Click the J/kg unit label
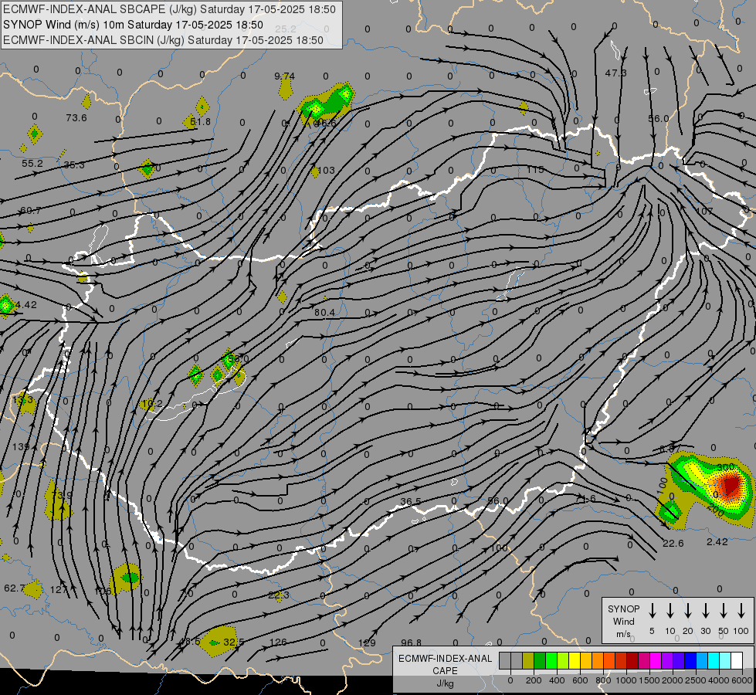This screenshot has width=756, height=695. tap(445, 683)
